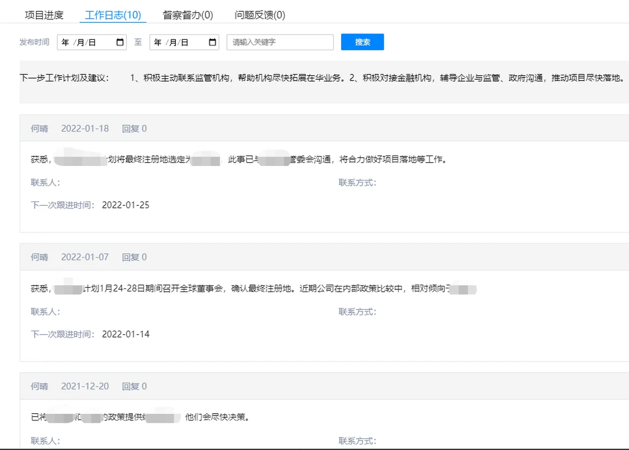
Task: Click 回复 0 on the 2021-12-20 entry
Action: (135, 386)
